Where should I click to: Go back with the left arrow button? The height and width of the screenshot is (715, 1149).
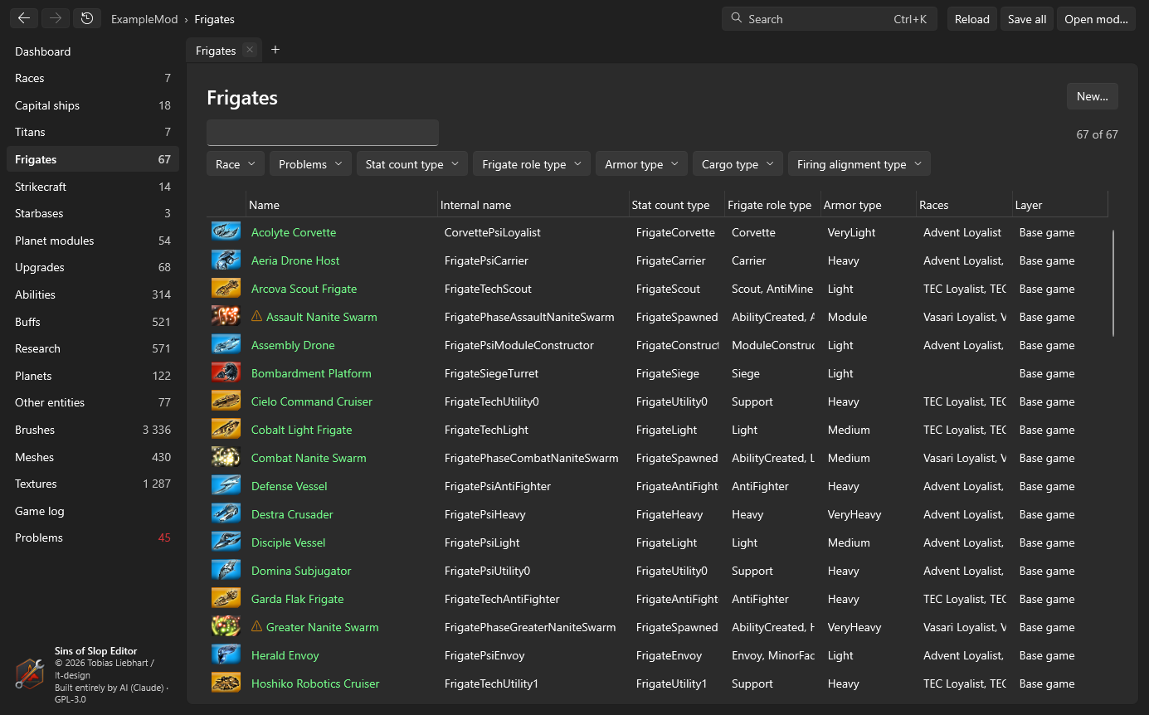[24, 18]
